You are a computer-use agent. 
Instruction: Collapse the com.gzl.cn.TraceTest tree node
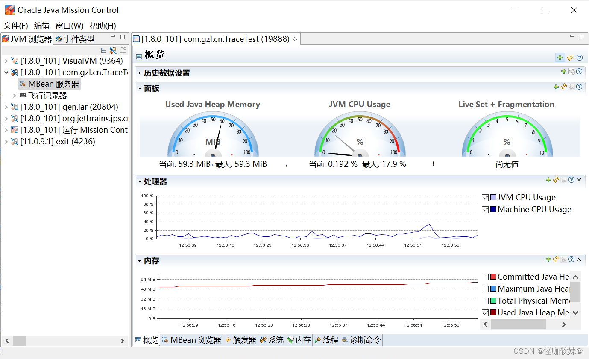click(x=6, y=73)
